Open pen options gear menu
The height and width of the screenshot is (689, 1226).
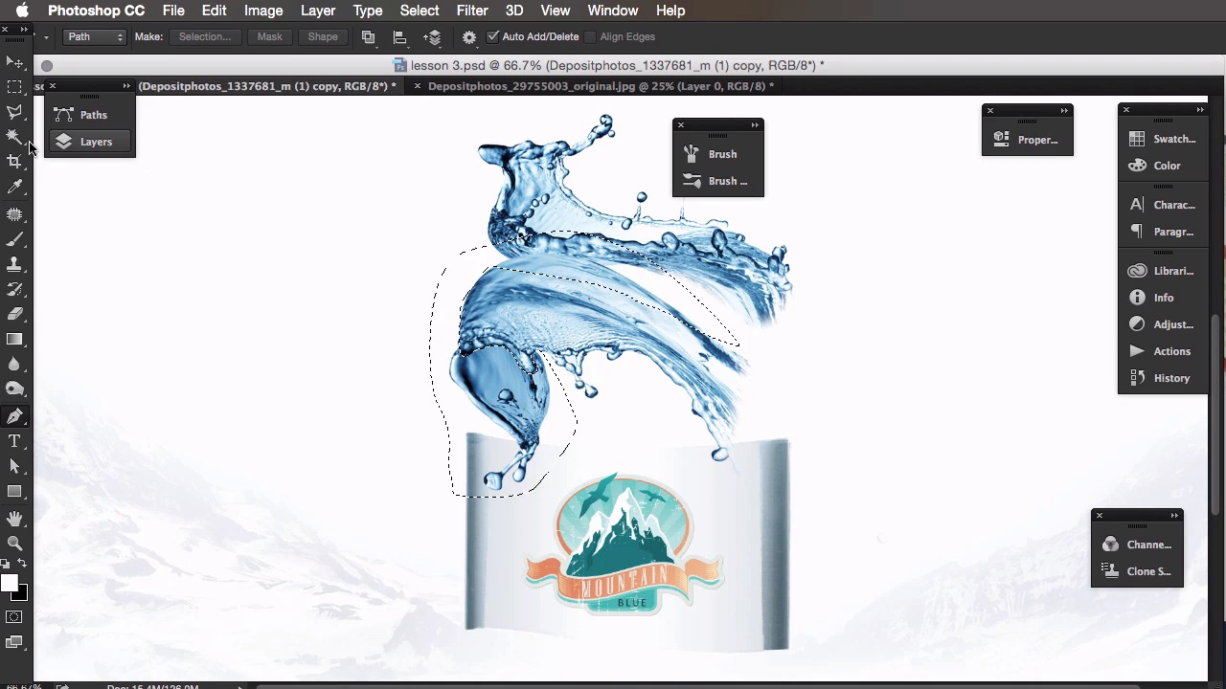469,37
